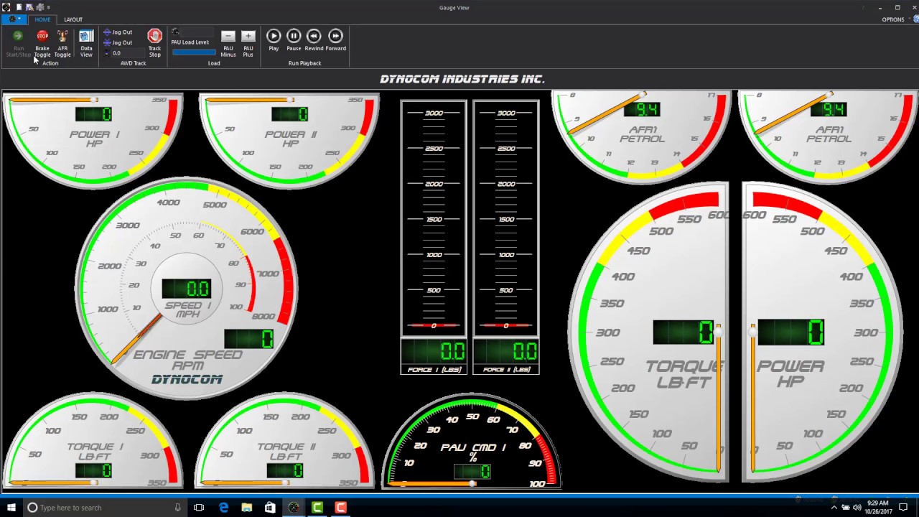
Task: Pause the run playback
Action: 294,40
